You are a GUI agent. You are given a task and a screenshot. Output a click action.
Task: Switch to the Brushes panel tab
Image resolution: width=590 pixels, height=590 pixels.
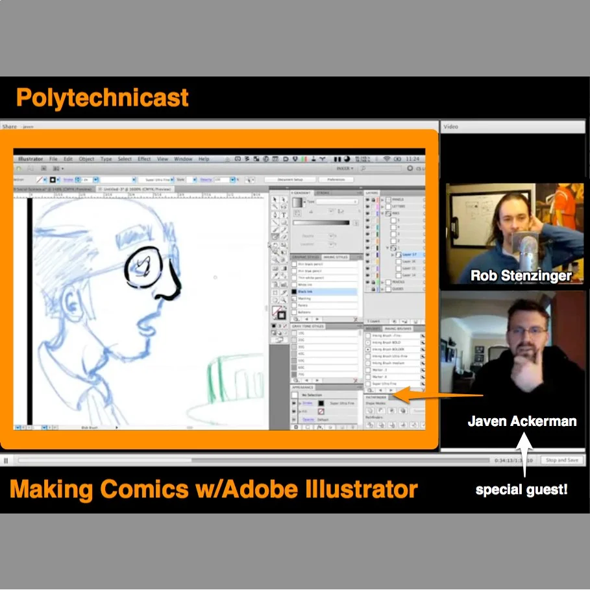[x=373, y=329]
